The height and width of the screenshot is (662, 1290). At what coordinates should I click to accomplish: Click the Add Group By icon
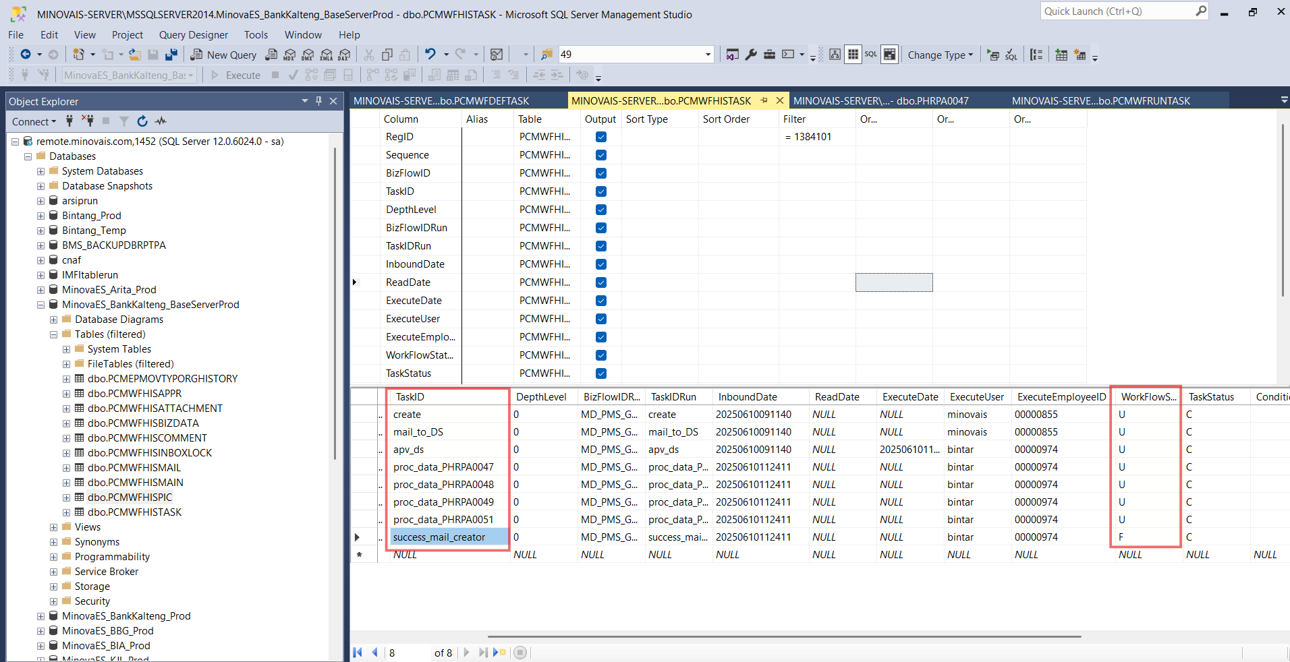[x=1037, y=55]
